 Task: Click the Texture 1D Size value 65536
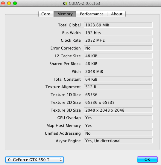pyautogui.click(x=118, y=94)
